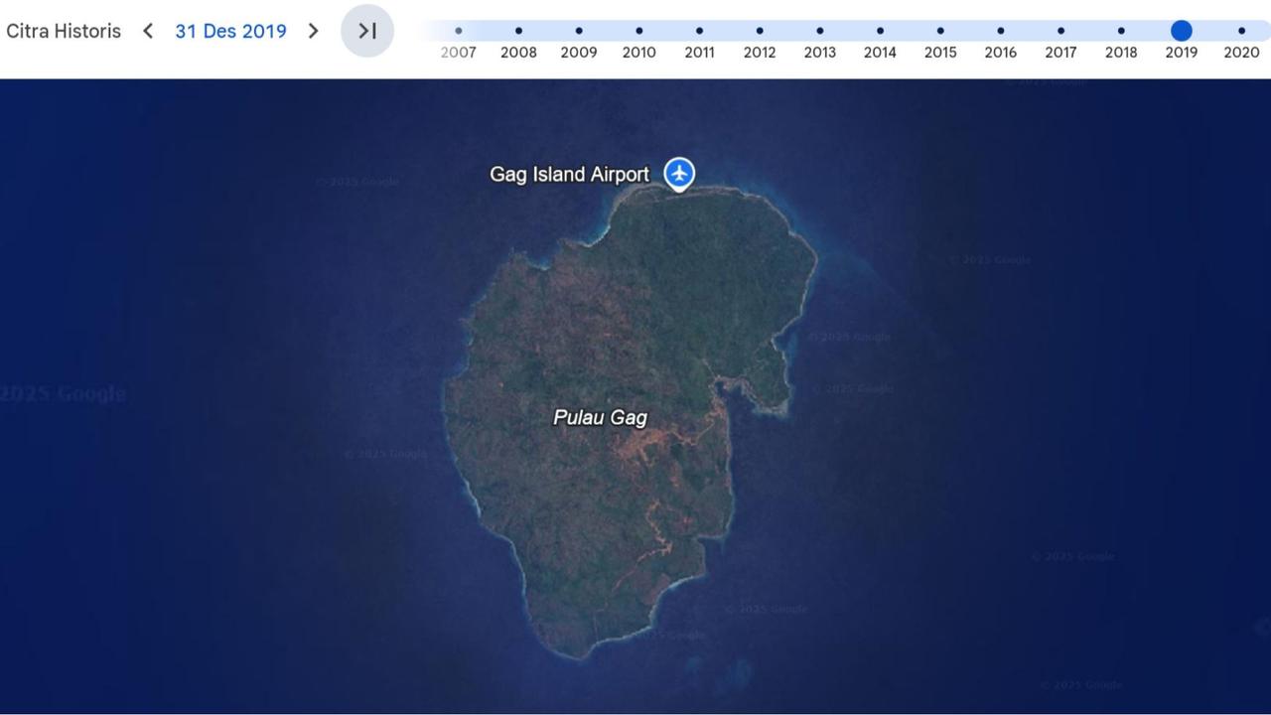The width and height of the screenshot is (1271, 715).
Task: Select the 2020 timeline point
Action: click(1241, 31)
